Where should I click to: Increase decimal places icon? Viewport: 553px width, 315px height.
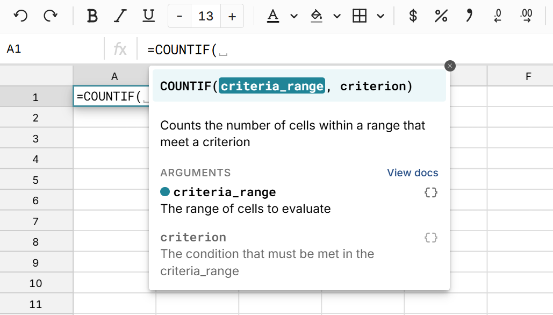(526, 16)
